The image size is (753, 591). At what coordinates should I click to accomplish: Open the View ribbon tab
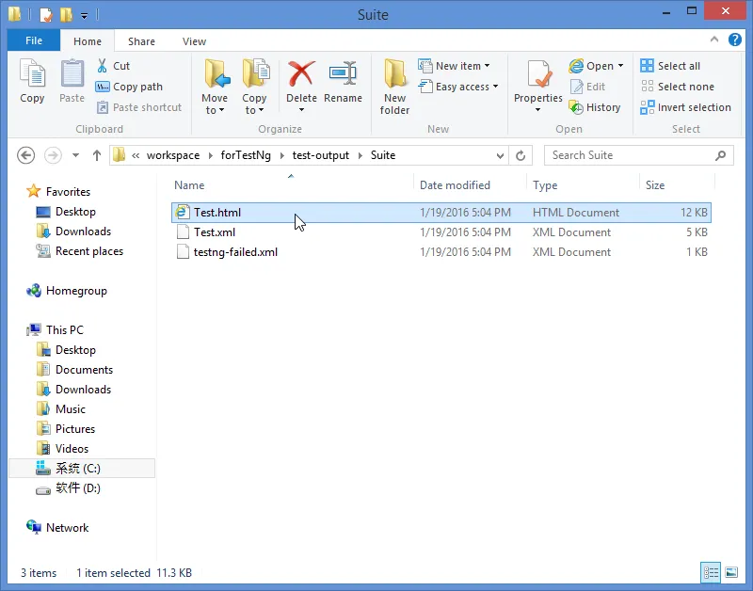pyautogui.click(x=194, y=41)
